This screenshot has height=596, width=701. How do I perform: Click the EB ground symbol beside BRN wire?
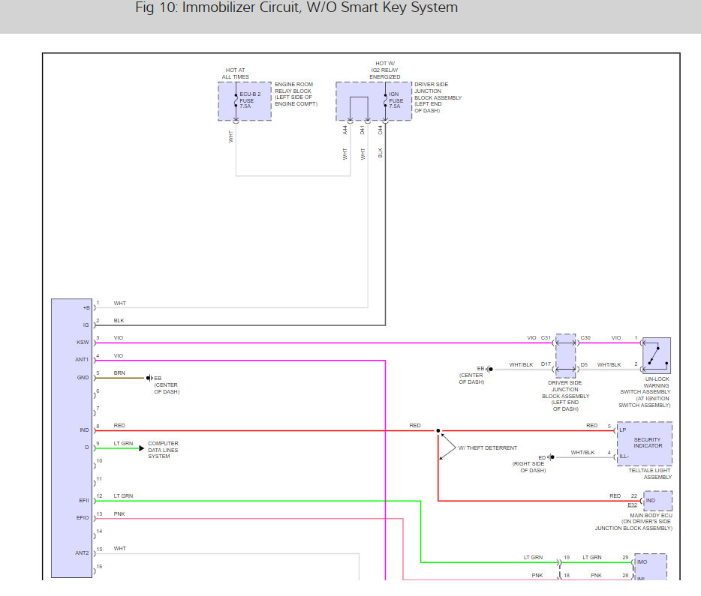pos(149,378)
